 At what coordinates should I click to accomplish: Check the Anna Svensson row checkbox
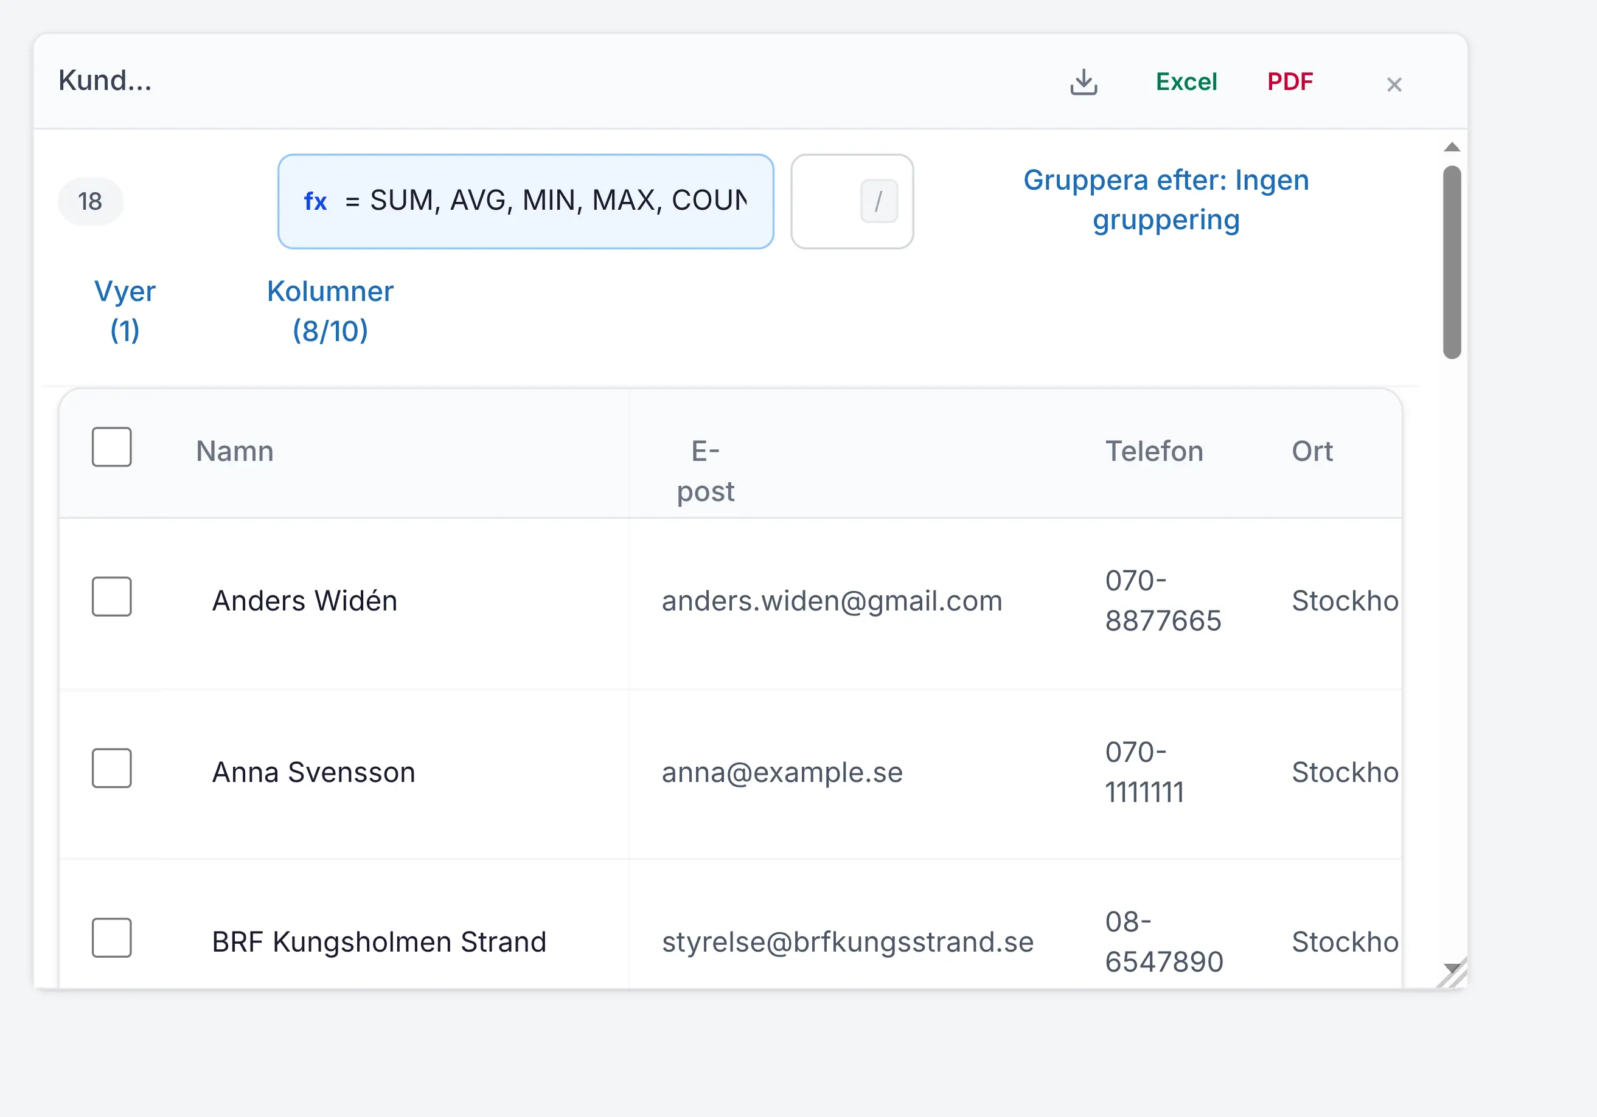112,768
